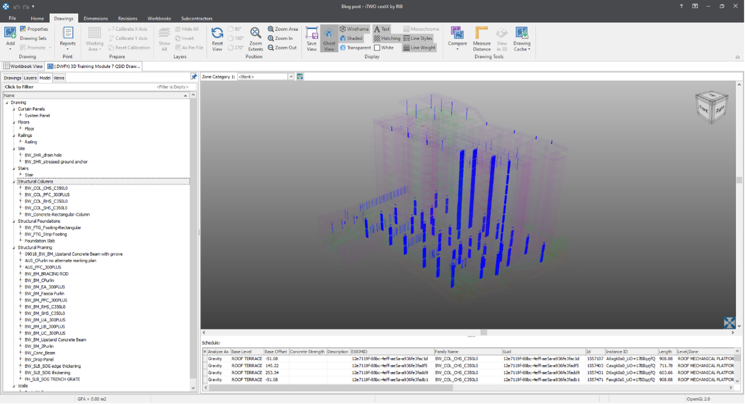Switch to the Layers panel tab
This screenshot has height=404, width=745.
[30, 78]
